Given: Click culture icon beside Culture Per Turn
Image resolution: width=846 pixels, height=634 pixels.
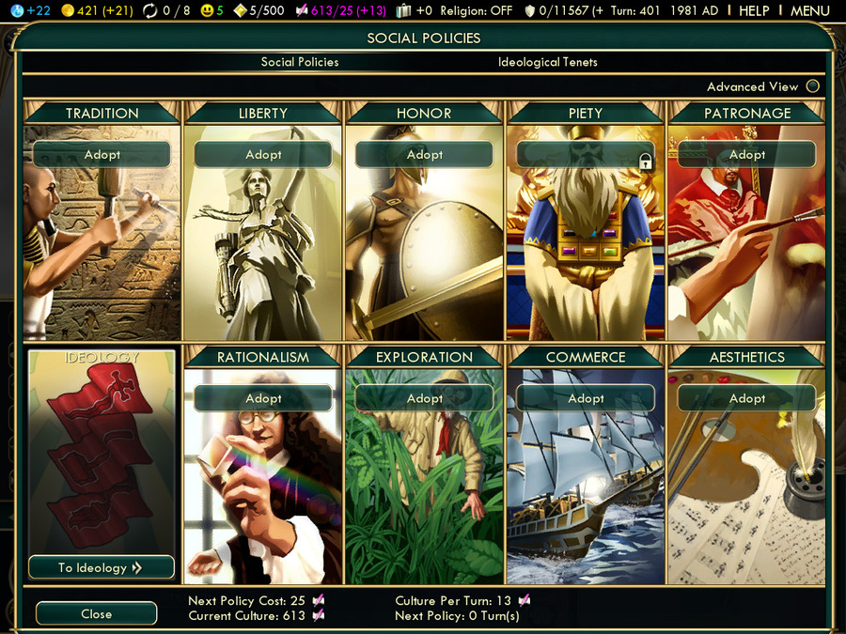Looking at the screenshot, I should tap(524, 600).
